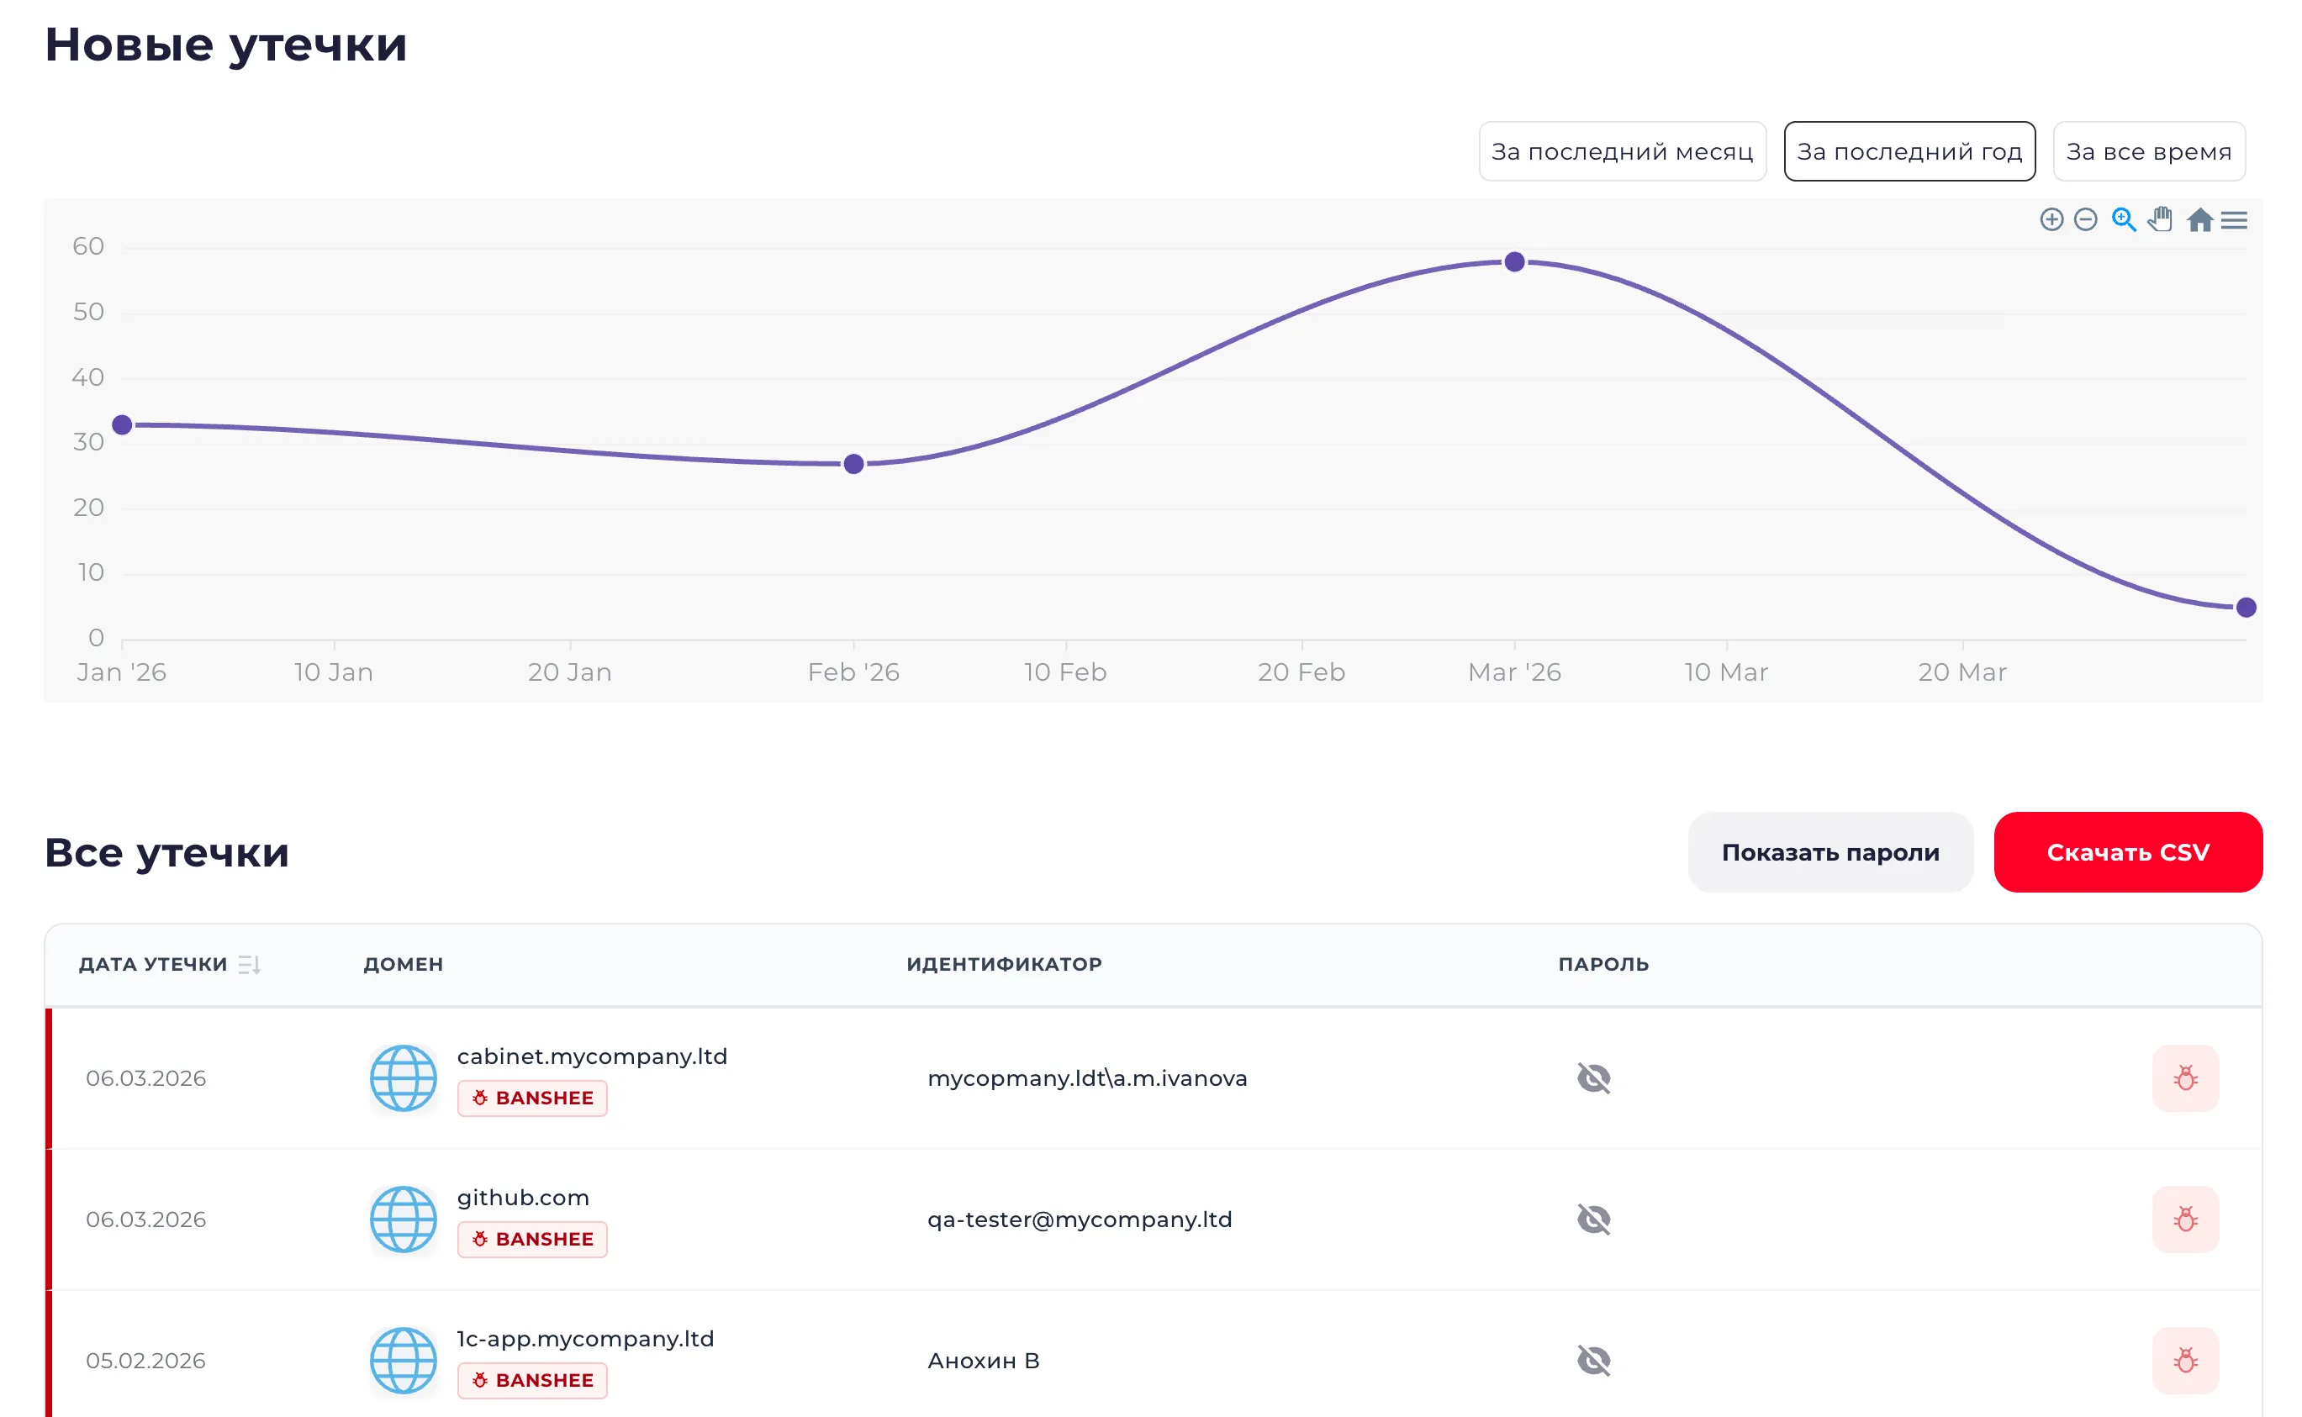Sort by leak date using sort icon
The height and width of the screenshot is (1417, 2302).
coord(250,964)
